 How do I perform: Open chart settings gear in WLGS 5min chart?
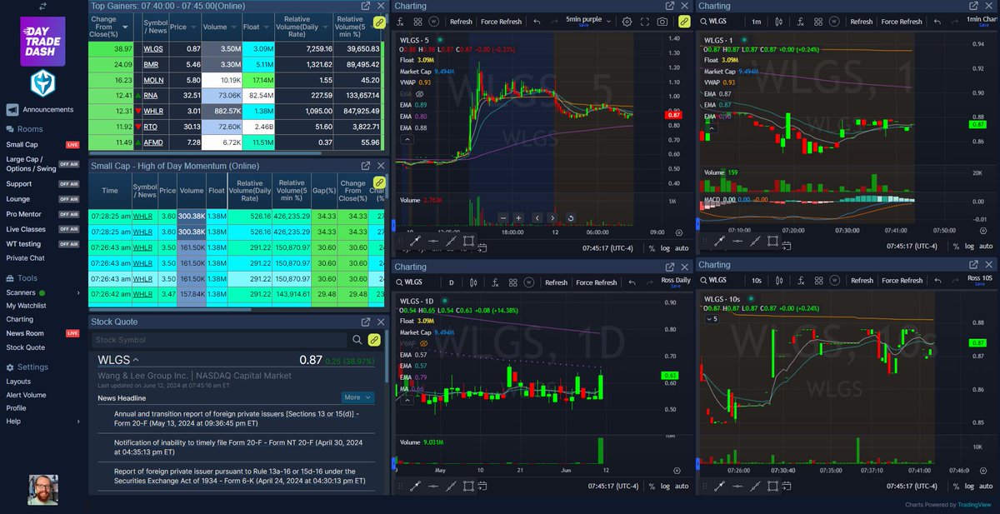click(627, 22)
